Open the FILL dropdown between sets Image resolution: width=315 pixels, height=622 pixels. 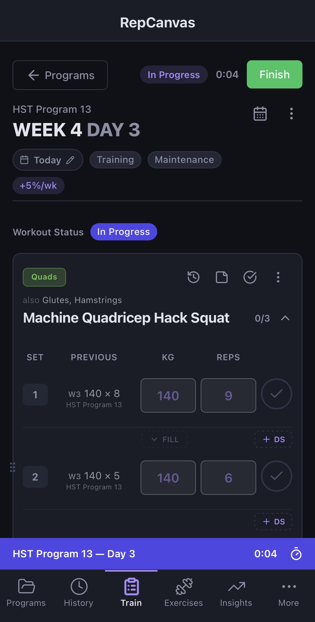point(164,439)
